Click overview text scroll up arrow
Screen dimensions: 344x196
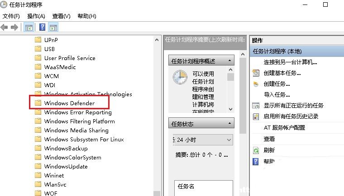(x=230, y=70)
